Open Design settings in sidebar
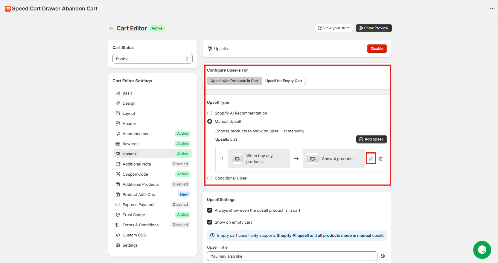Image resolution: width=498 pixels, height=263 pixels. coord(129,103)
